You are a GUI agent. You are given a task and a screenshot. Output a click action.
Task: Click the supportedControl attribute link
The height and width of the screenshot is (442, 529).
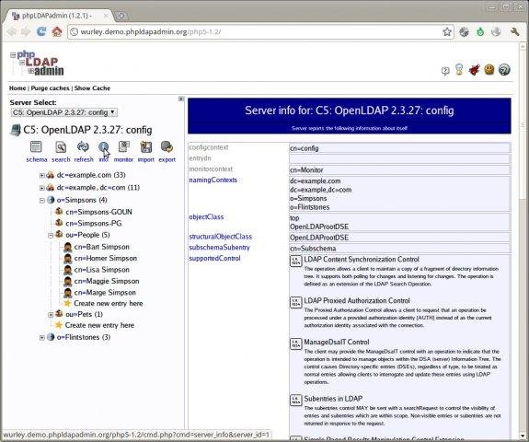point(214,259)
